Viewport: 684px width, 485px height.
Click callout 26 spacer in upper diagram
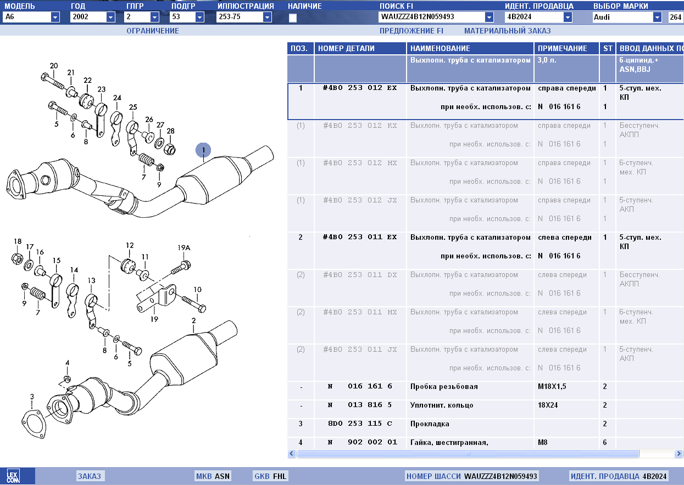(149, 120)
